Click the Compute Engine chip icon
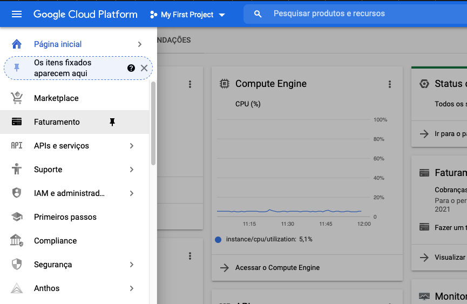Screen dimensions: 467x304 [x=225, y=84]
